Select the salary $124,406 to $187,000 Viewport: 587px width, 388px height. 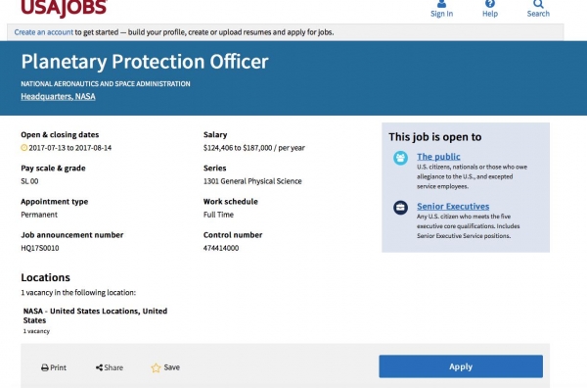238,148
